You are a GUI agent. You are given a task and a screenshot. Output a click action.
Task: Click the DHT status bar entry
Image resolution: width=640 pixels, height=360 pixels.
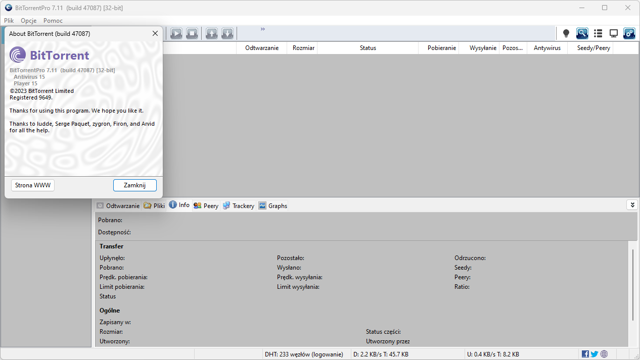(304, 354)
